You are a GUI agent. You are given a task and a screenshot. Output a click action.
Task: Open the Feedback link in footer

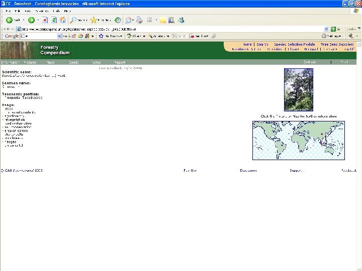click(x=349, y=170)
